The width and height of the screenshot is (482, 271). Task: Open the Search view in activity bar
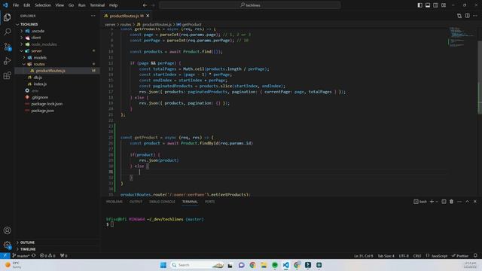[x=7, y=32]
